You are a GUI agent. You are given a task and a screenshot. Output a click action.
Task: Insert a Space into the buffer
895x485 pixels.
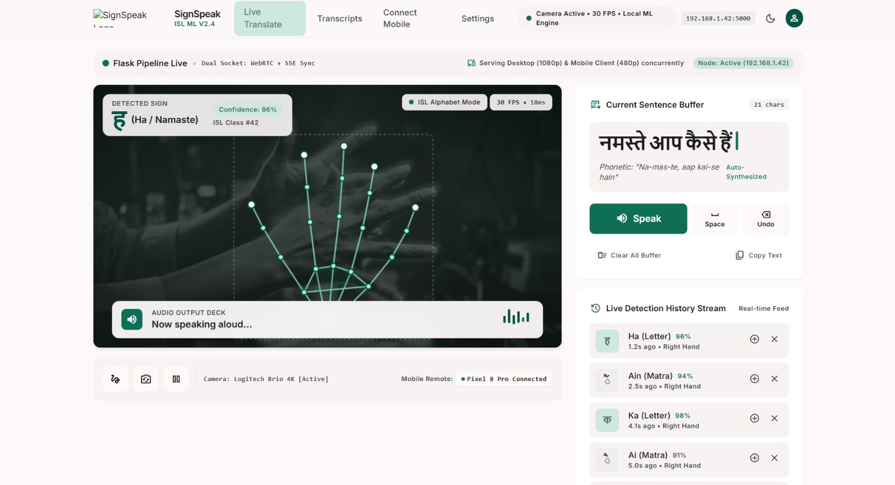(715, 219)
